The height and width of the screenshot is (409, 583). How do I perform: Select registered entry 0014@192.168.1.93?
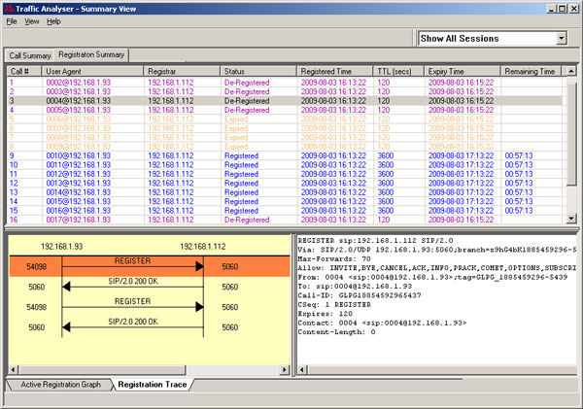[x=285, y=192]
